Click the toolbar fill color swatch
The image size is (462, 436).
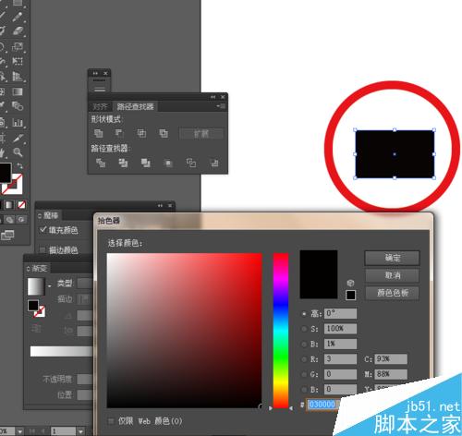(x=5, y=173)
